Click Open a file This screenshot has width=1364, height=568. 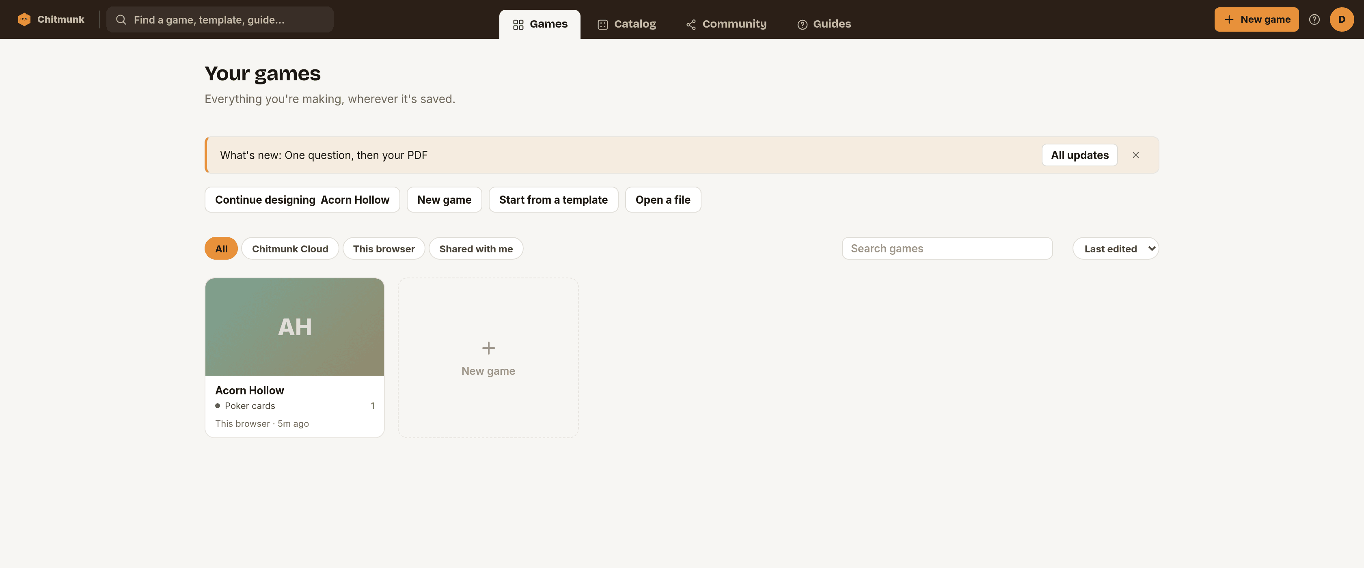(x=663, y=200)
